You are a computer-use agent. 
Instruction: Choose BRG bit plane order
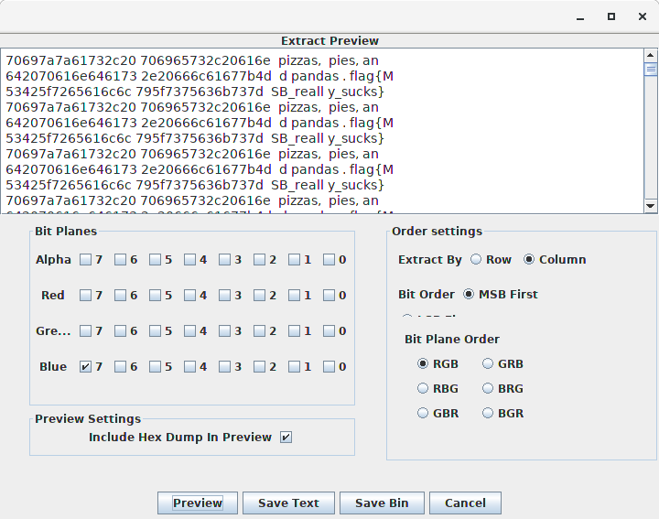(488, 388)
